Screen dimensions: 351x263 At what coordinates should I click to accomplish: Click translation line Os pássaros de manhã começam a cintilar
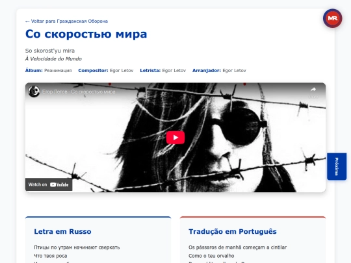pos(237,247)
